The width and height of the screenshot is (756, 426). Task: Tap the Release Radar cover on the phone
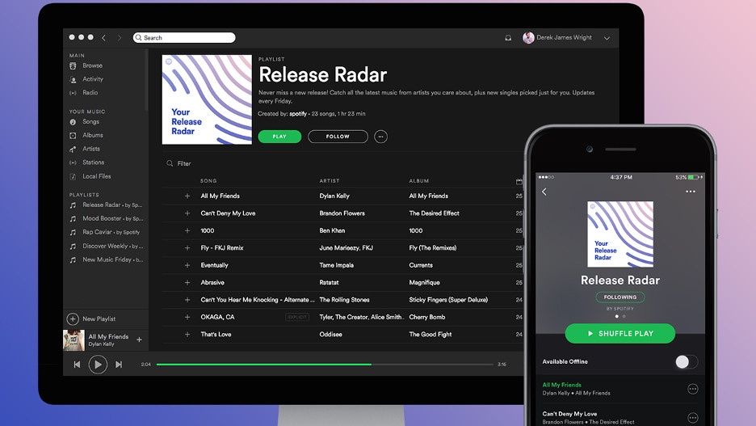click(x=620, y=234)
